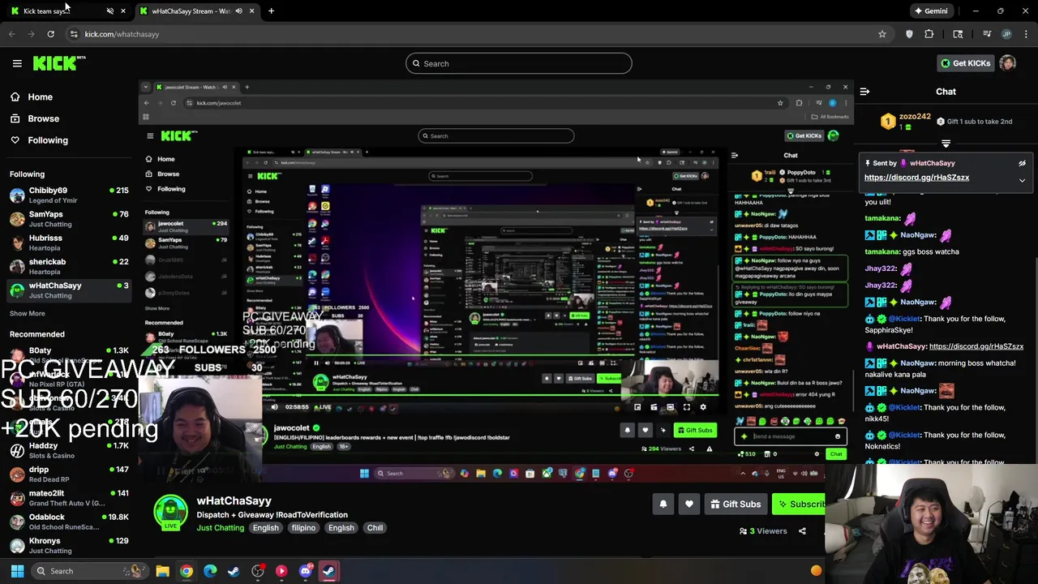Open Discord from taskbar
The width and height of the screenshot is (1038, 584).
click(x=305, y=571)
